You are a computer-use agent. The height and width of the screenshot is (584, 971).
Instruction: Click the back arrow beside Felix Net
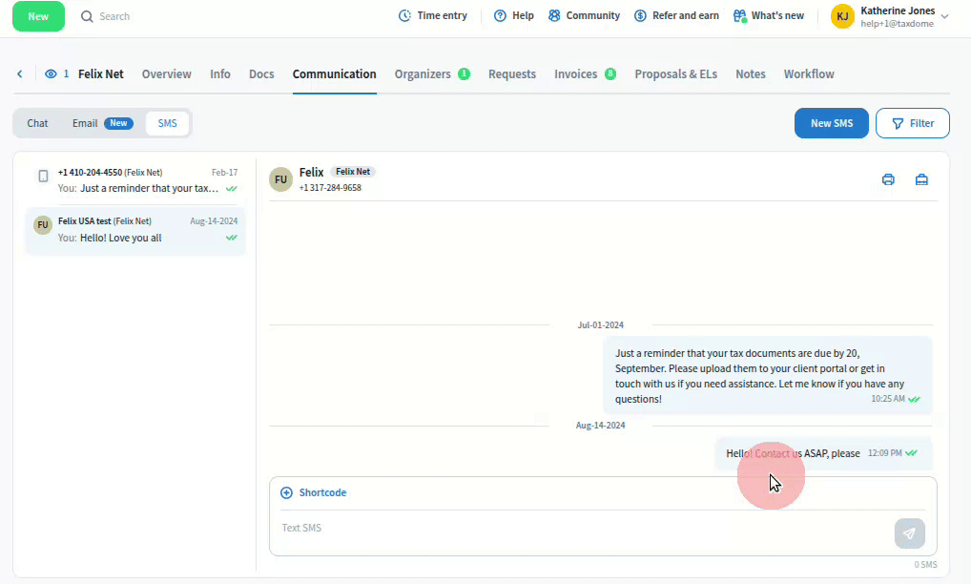click(20, 74)
